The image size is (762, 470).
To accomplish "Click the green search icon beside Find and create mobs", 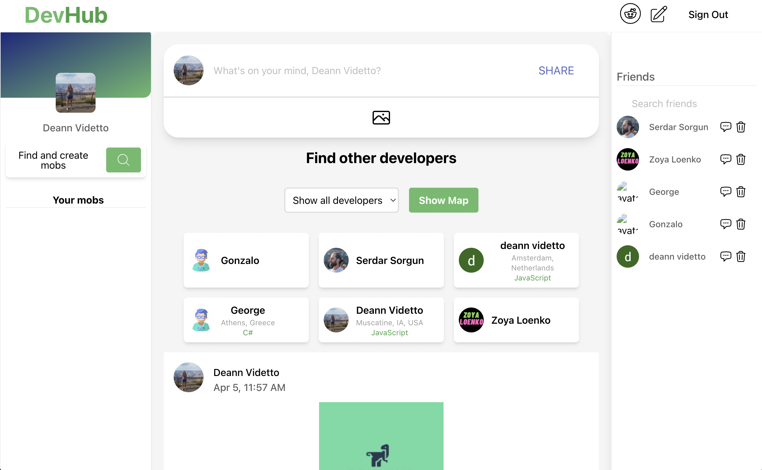I will (123, 160).
